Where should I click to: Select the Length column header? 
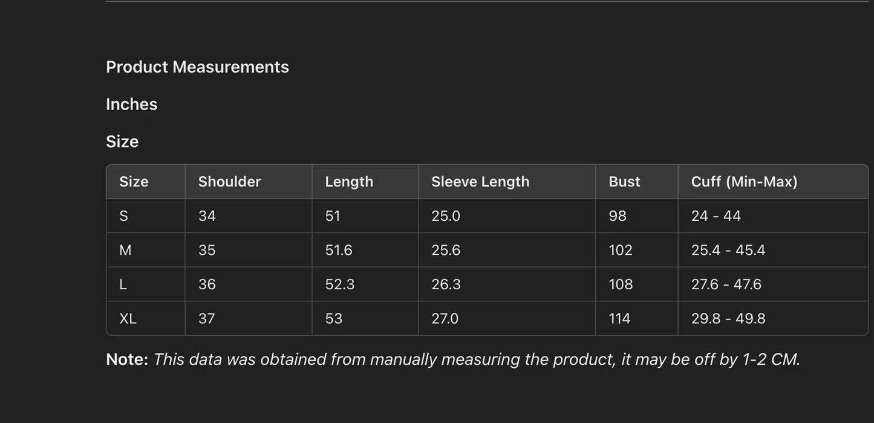point(349,182)
